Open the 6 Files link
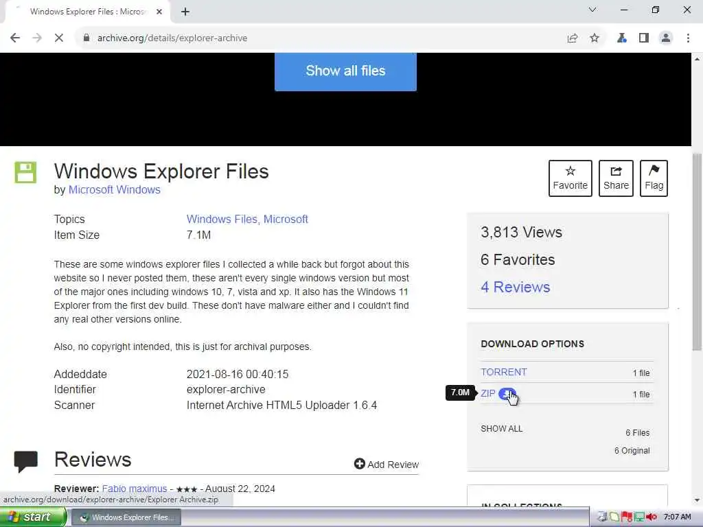The width and height of the screenshot is (703, 527). point(638,433)
